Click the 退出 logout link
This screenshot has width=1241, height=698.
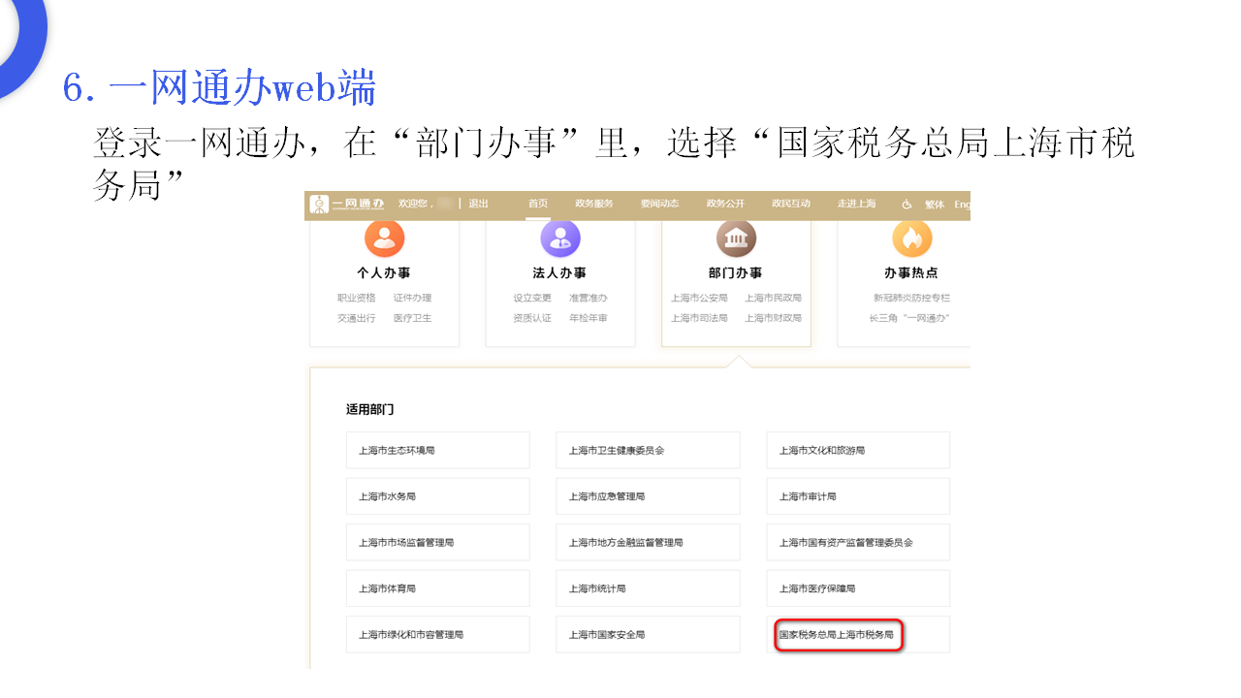(479, 204)
